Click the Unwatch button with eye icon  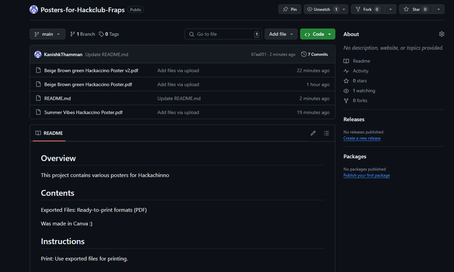(322, 9)
